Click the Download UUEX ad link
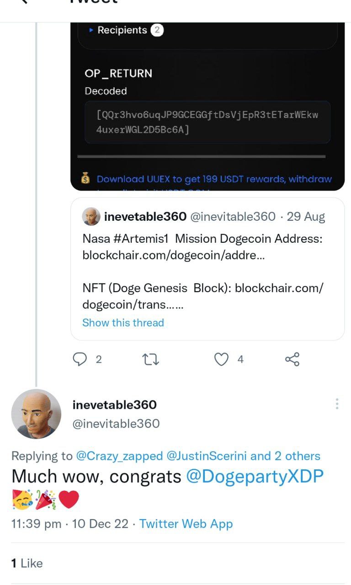The image size is (351, 585). [x=214, y=179]
